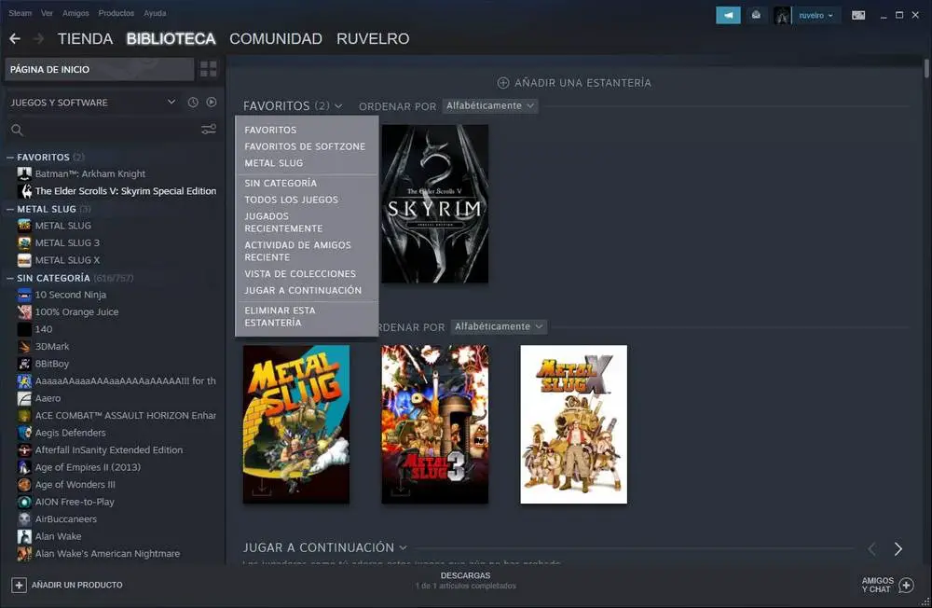Show recent games clock icon
Image resolution: width=932 pixels, height=608 pixels.
(x=193, y=103)
